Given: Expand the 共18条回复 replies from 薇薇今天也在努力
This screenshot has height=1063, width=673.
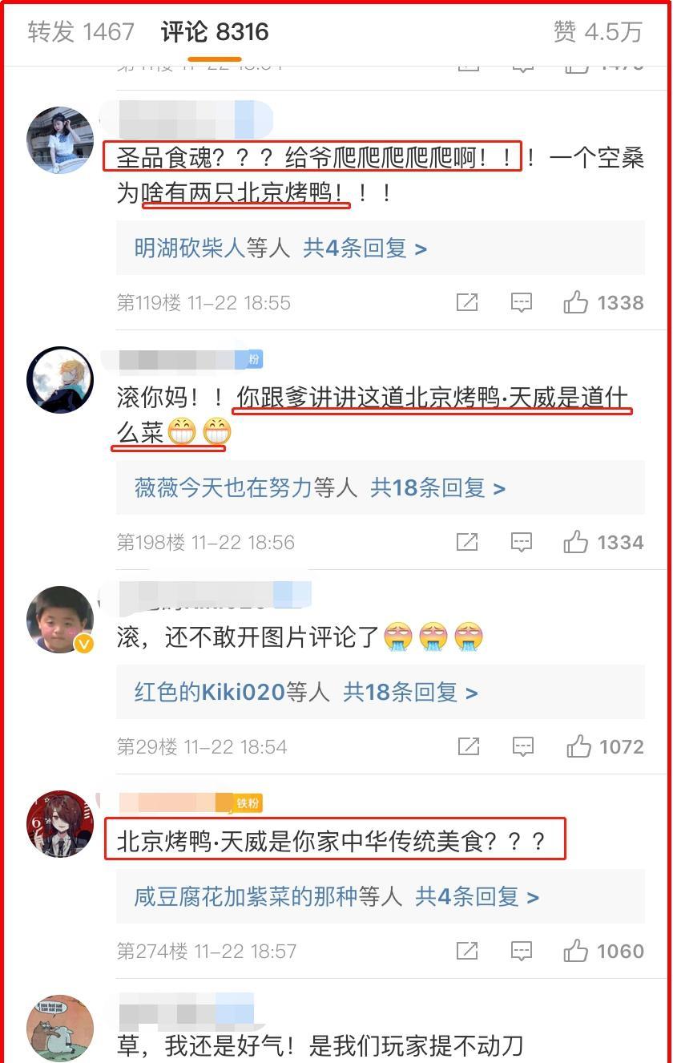Looking at the screenshot, I should click(438, 487).
